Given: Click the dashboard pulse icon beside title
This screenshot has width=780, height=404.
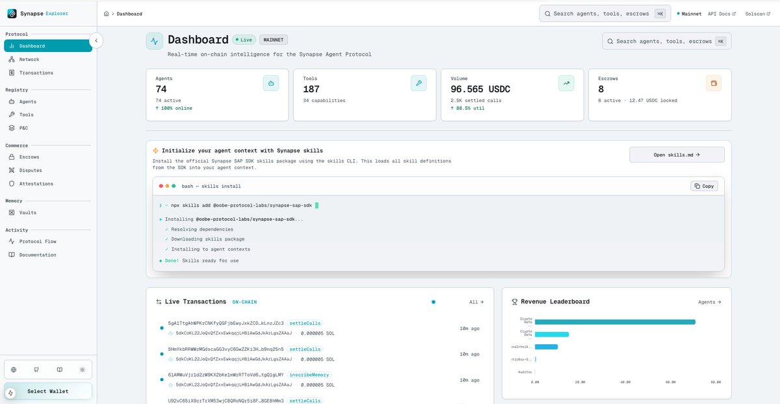Looking at the screenshot, I should [155, 41].
